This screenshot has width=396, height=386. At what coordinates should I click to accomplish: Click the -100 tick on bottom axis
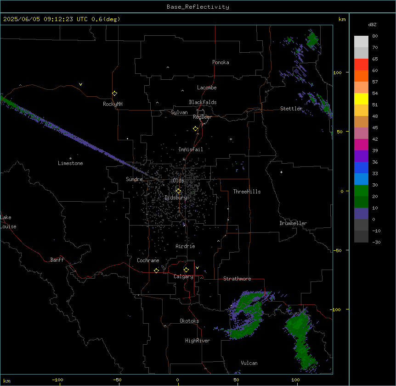[57, 380]
